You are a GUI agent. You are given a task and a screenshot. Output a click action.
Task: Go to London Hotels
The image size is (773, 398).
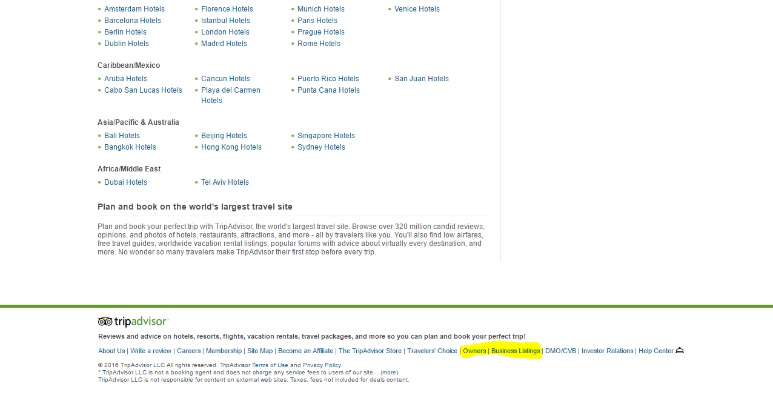pos(225,32)
